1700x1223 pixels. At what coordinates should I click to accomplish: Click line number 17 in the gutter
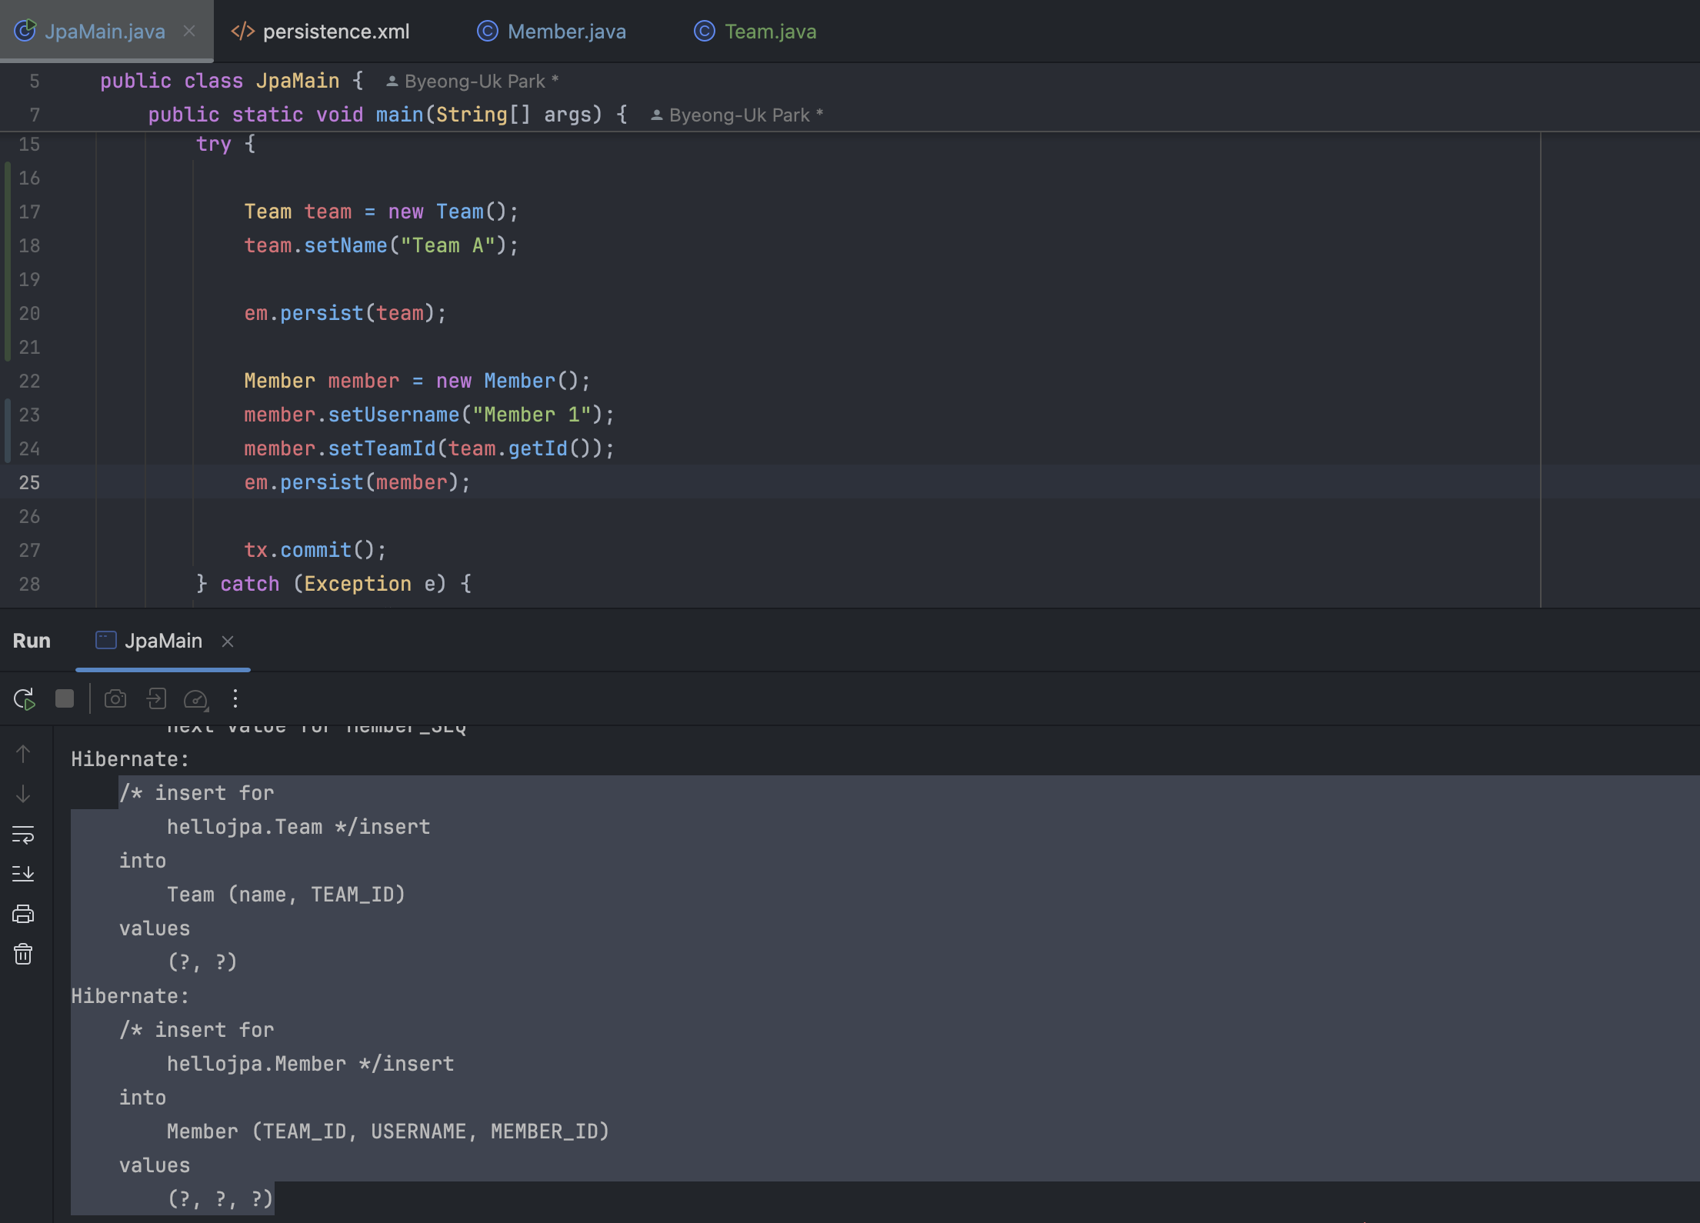tap(29, 212)
